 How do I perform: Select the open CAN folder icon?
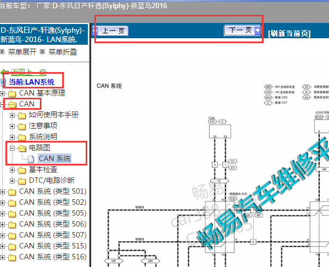click(x=12, y=104)
